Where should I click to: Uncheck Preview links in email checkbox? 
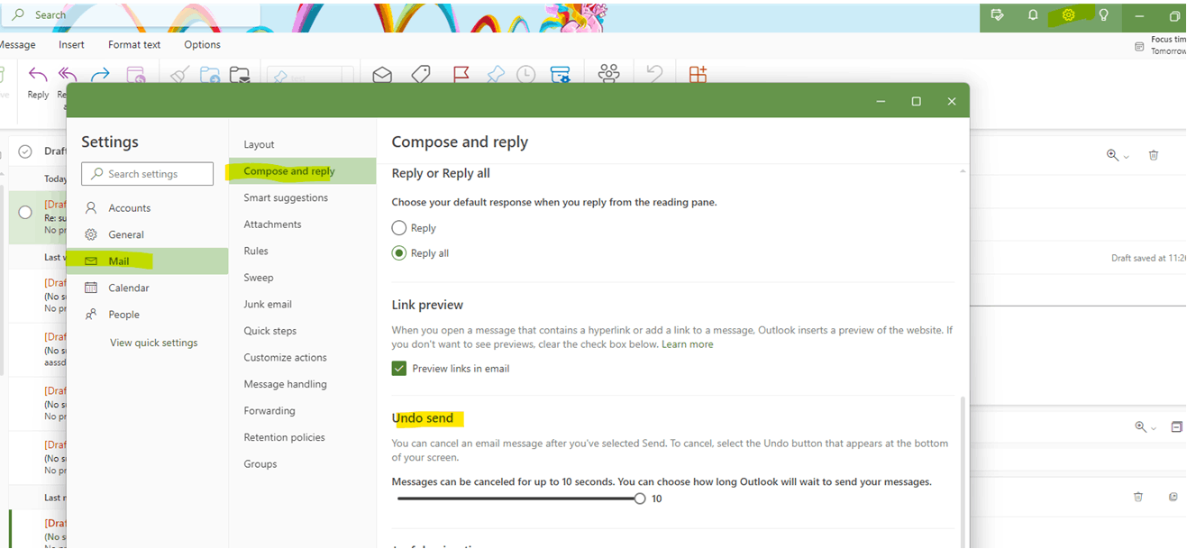(x=399, y=368)
